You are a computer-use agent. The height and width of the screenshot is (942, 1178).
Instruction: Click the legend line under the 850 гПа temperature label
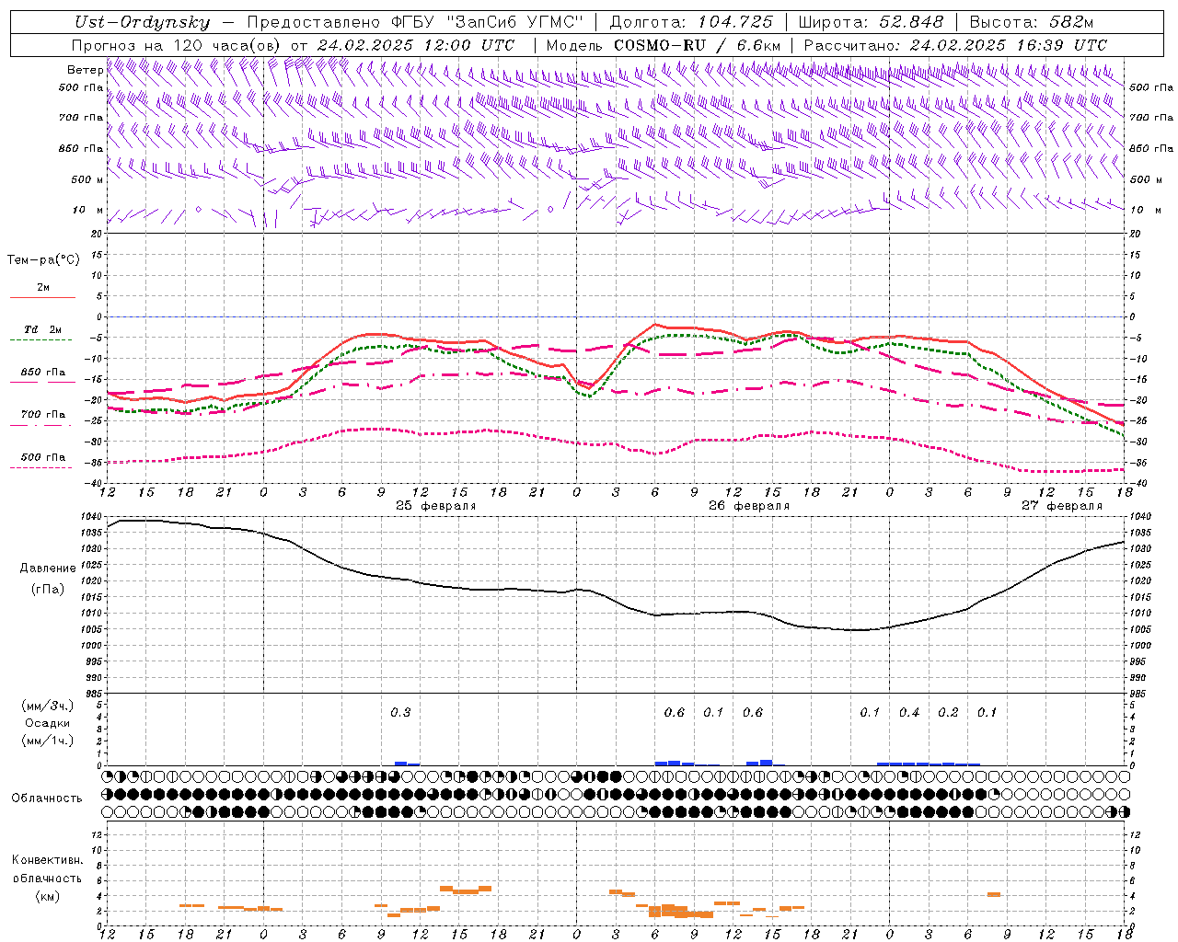pyautogui.click(x=42, y=382)
